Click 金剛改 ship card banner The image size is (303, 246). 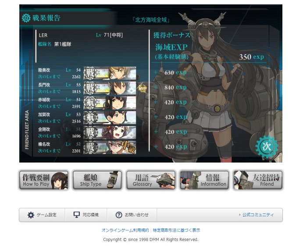pyautogui.click(x=110, y=132)
